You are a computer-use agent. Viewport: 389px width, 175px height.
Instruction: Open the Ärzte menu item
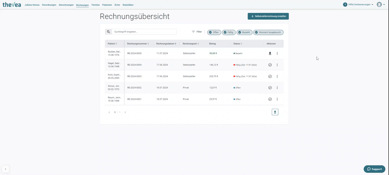(117, 5)
